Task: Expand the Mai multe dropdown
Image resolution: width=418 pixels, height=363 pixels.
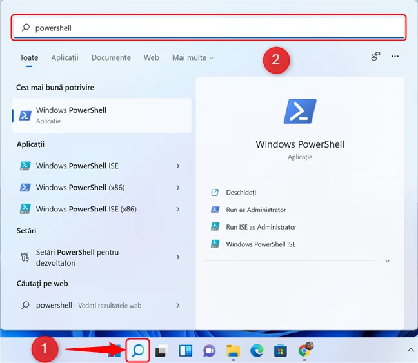Action: 193,58
